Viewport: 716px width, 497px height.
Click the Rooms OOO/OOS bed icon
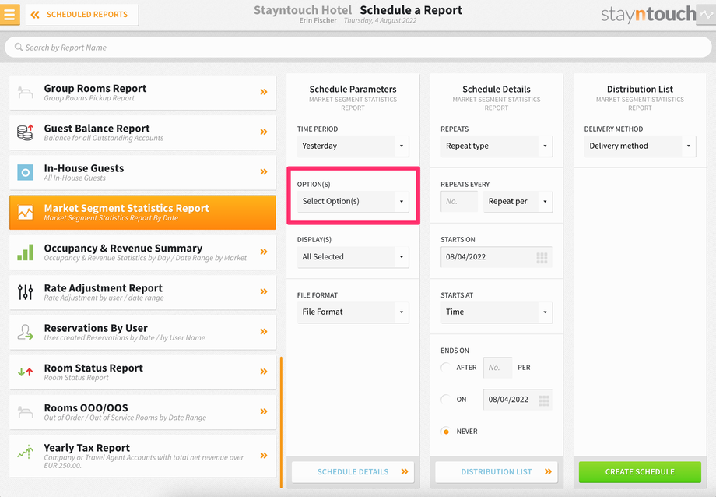click(26, 412)
